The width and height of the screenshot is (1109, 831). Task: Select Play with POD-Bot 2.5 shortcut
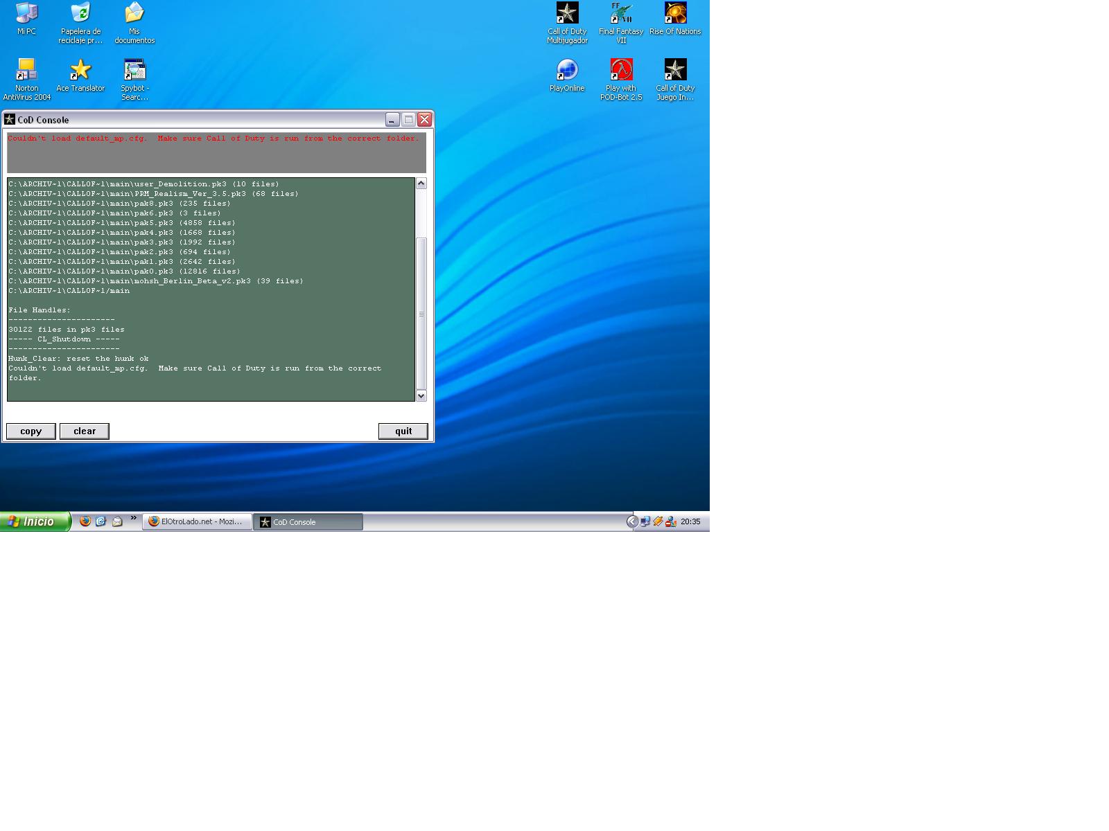tap(621, 80)
